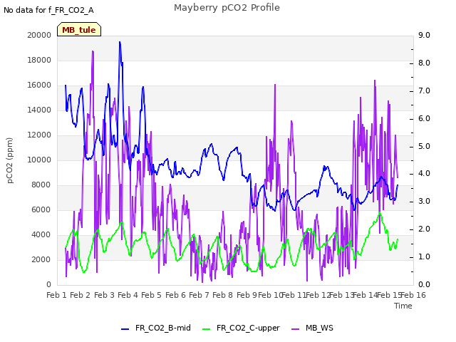
Task: Click the Feb 15 x-axis tick label
Action: [x=389, y=295]
